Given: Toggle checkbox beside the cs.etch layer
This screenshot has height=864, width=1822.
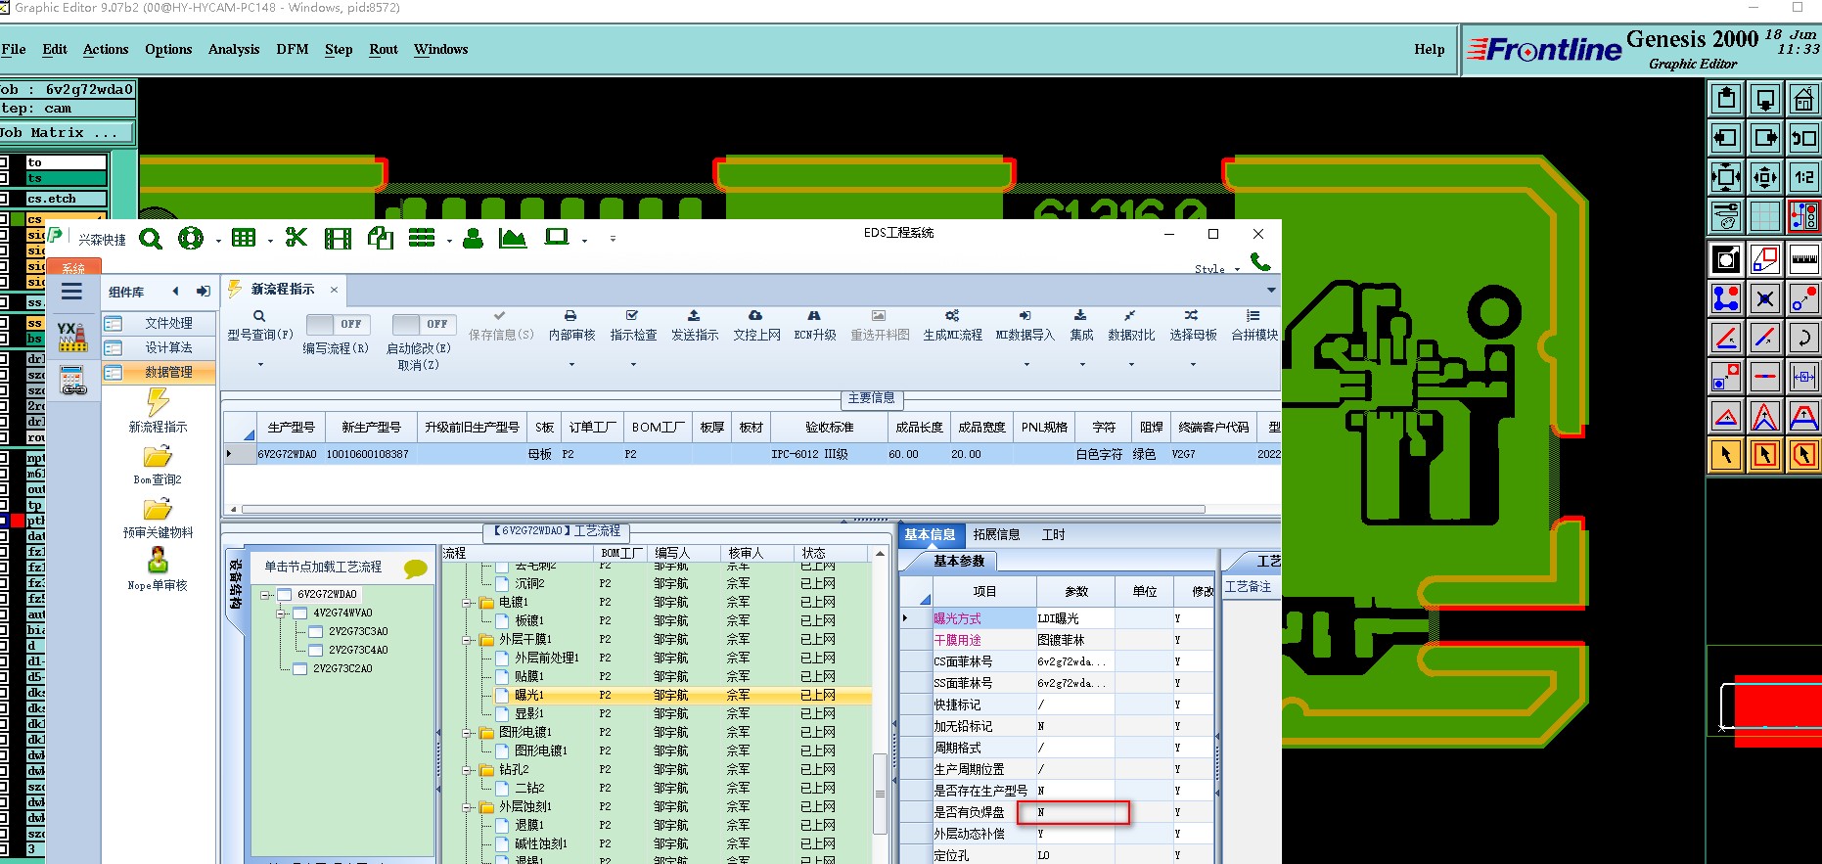Looking at the screenshot, I should coord(4,199).
